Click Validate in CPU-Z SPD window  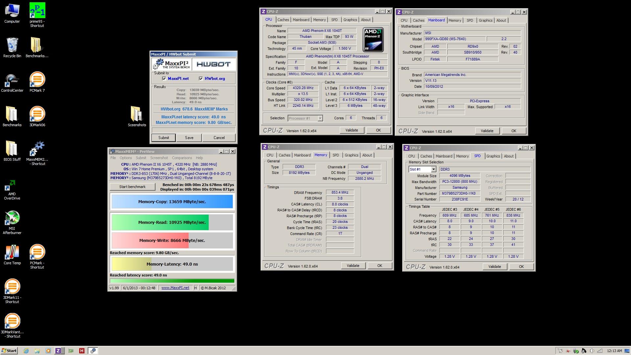coord(495,267)
